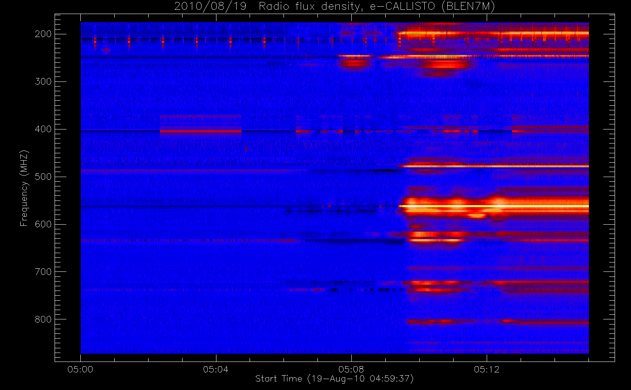Click the 300 frequency tick label
This screenshot has width=631, height=390.
[x=43, y=82]
